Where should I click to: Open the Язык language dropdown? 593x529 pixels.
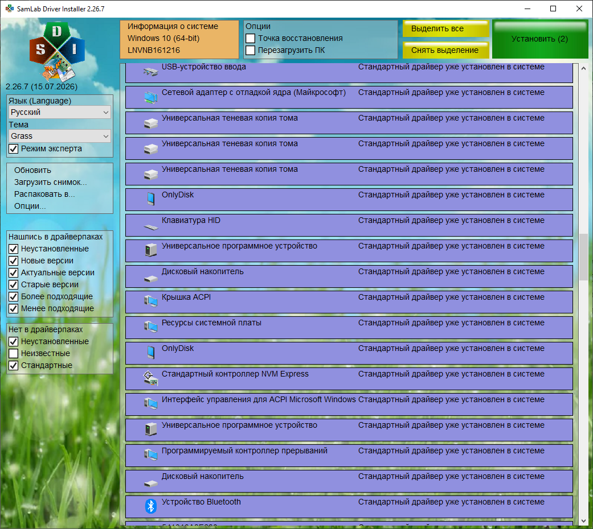pos(60,112)
